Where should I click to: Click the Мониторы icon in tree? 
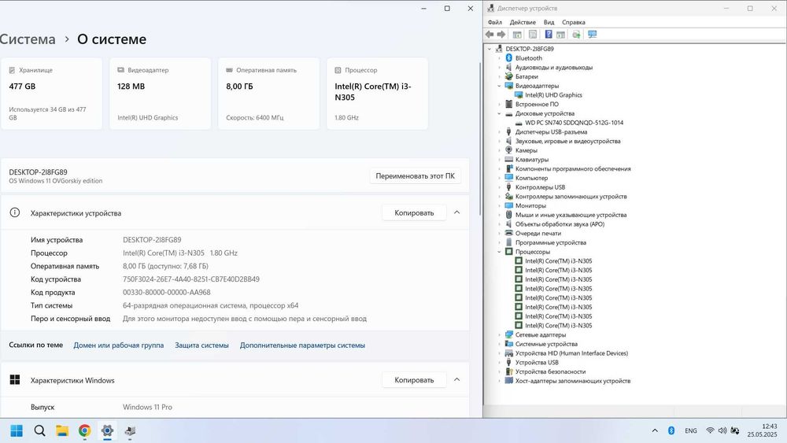(x=508, y=205)
